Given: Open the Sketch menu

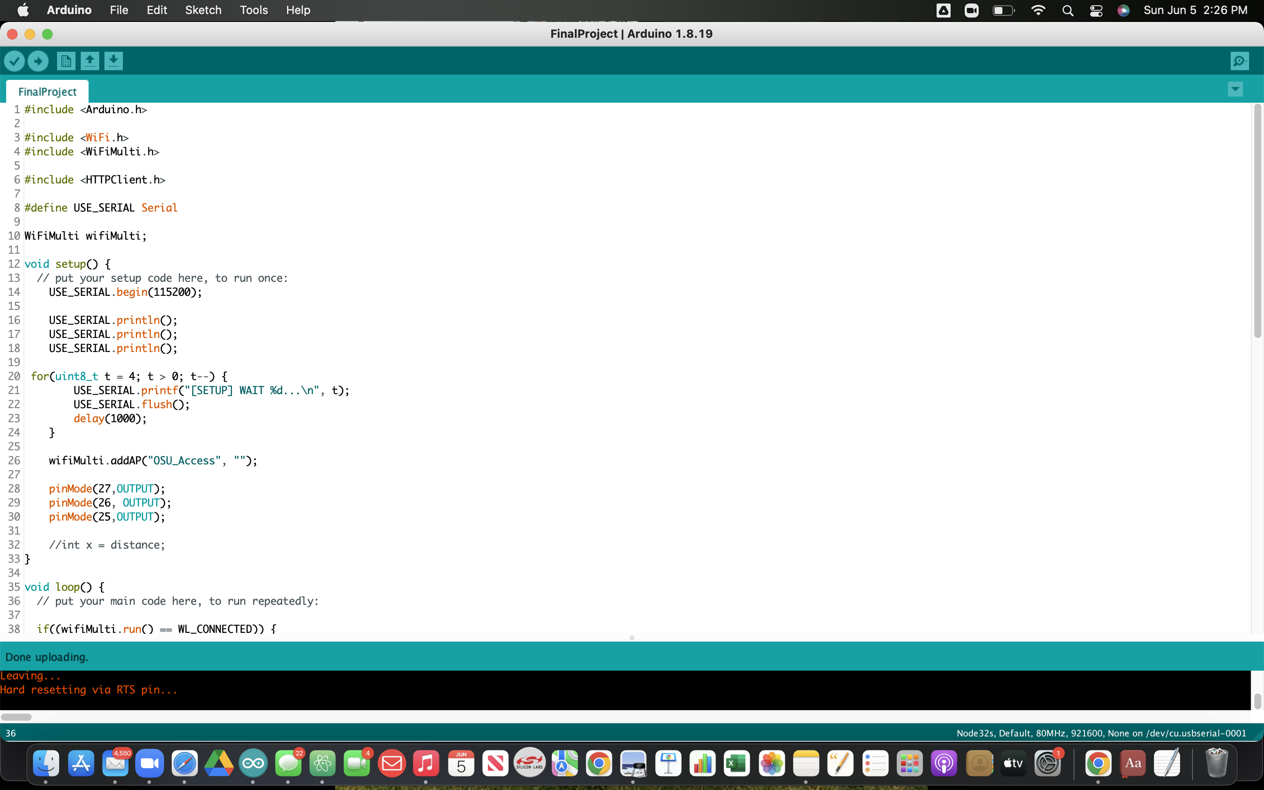Looking at the screenshot, I should [x=203, y=10].
